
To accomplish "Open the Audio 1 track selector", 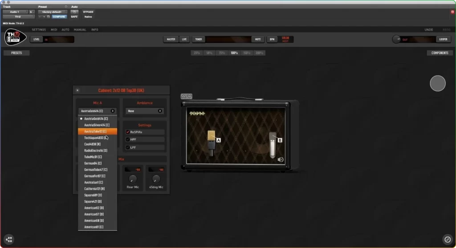I will (16, 12).
